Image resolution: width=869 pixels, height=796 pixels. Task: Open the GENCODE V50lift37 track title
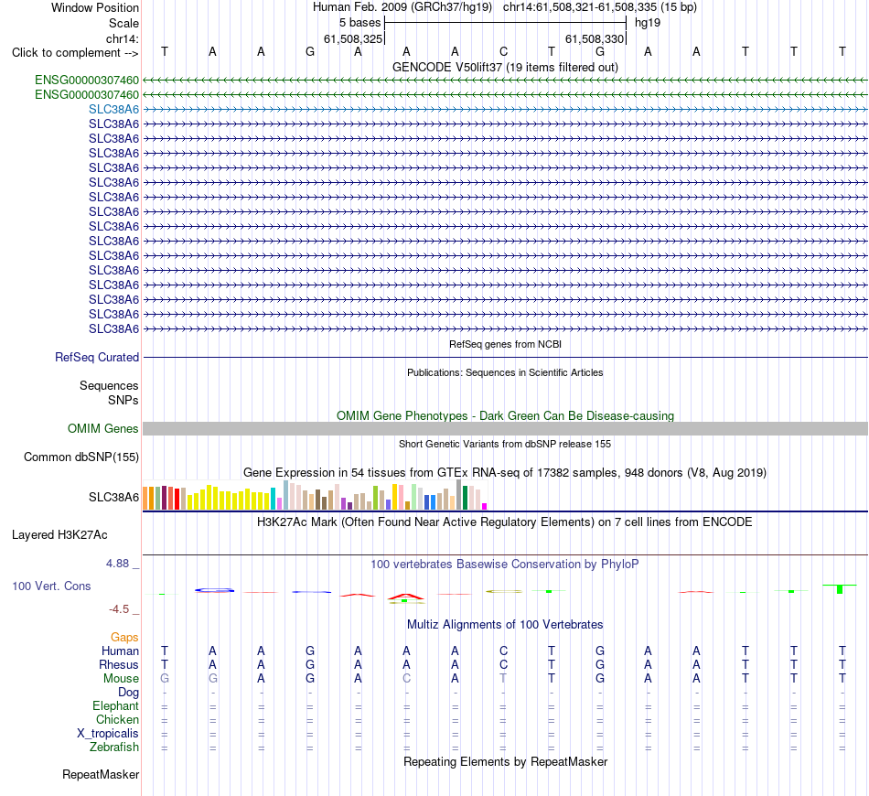pyautogui.click(x=505, y=67)
